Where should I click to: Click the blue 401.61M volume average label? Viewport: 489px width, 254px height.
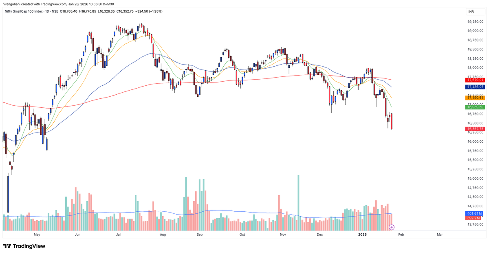(x=474, y=213)
